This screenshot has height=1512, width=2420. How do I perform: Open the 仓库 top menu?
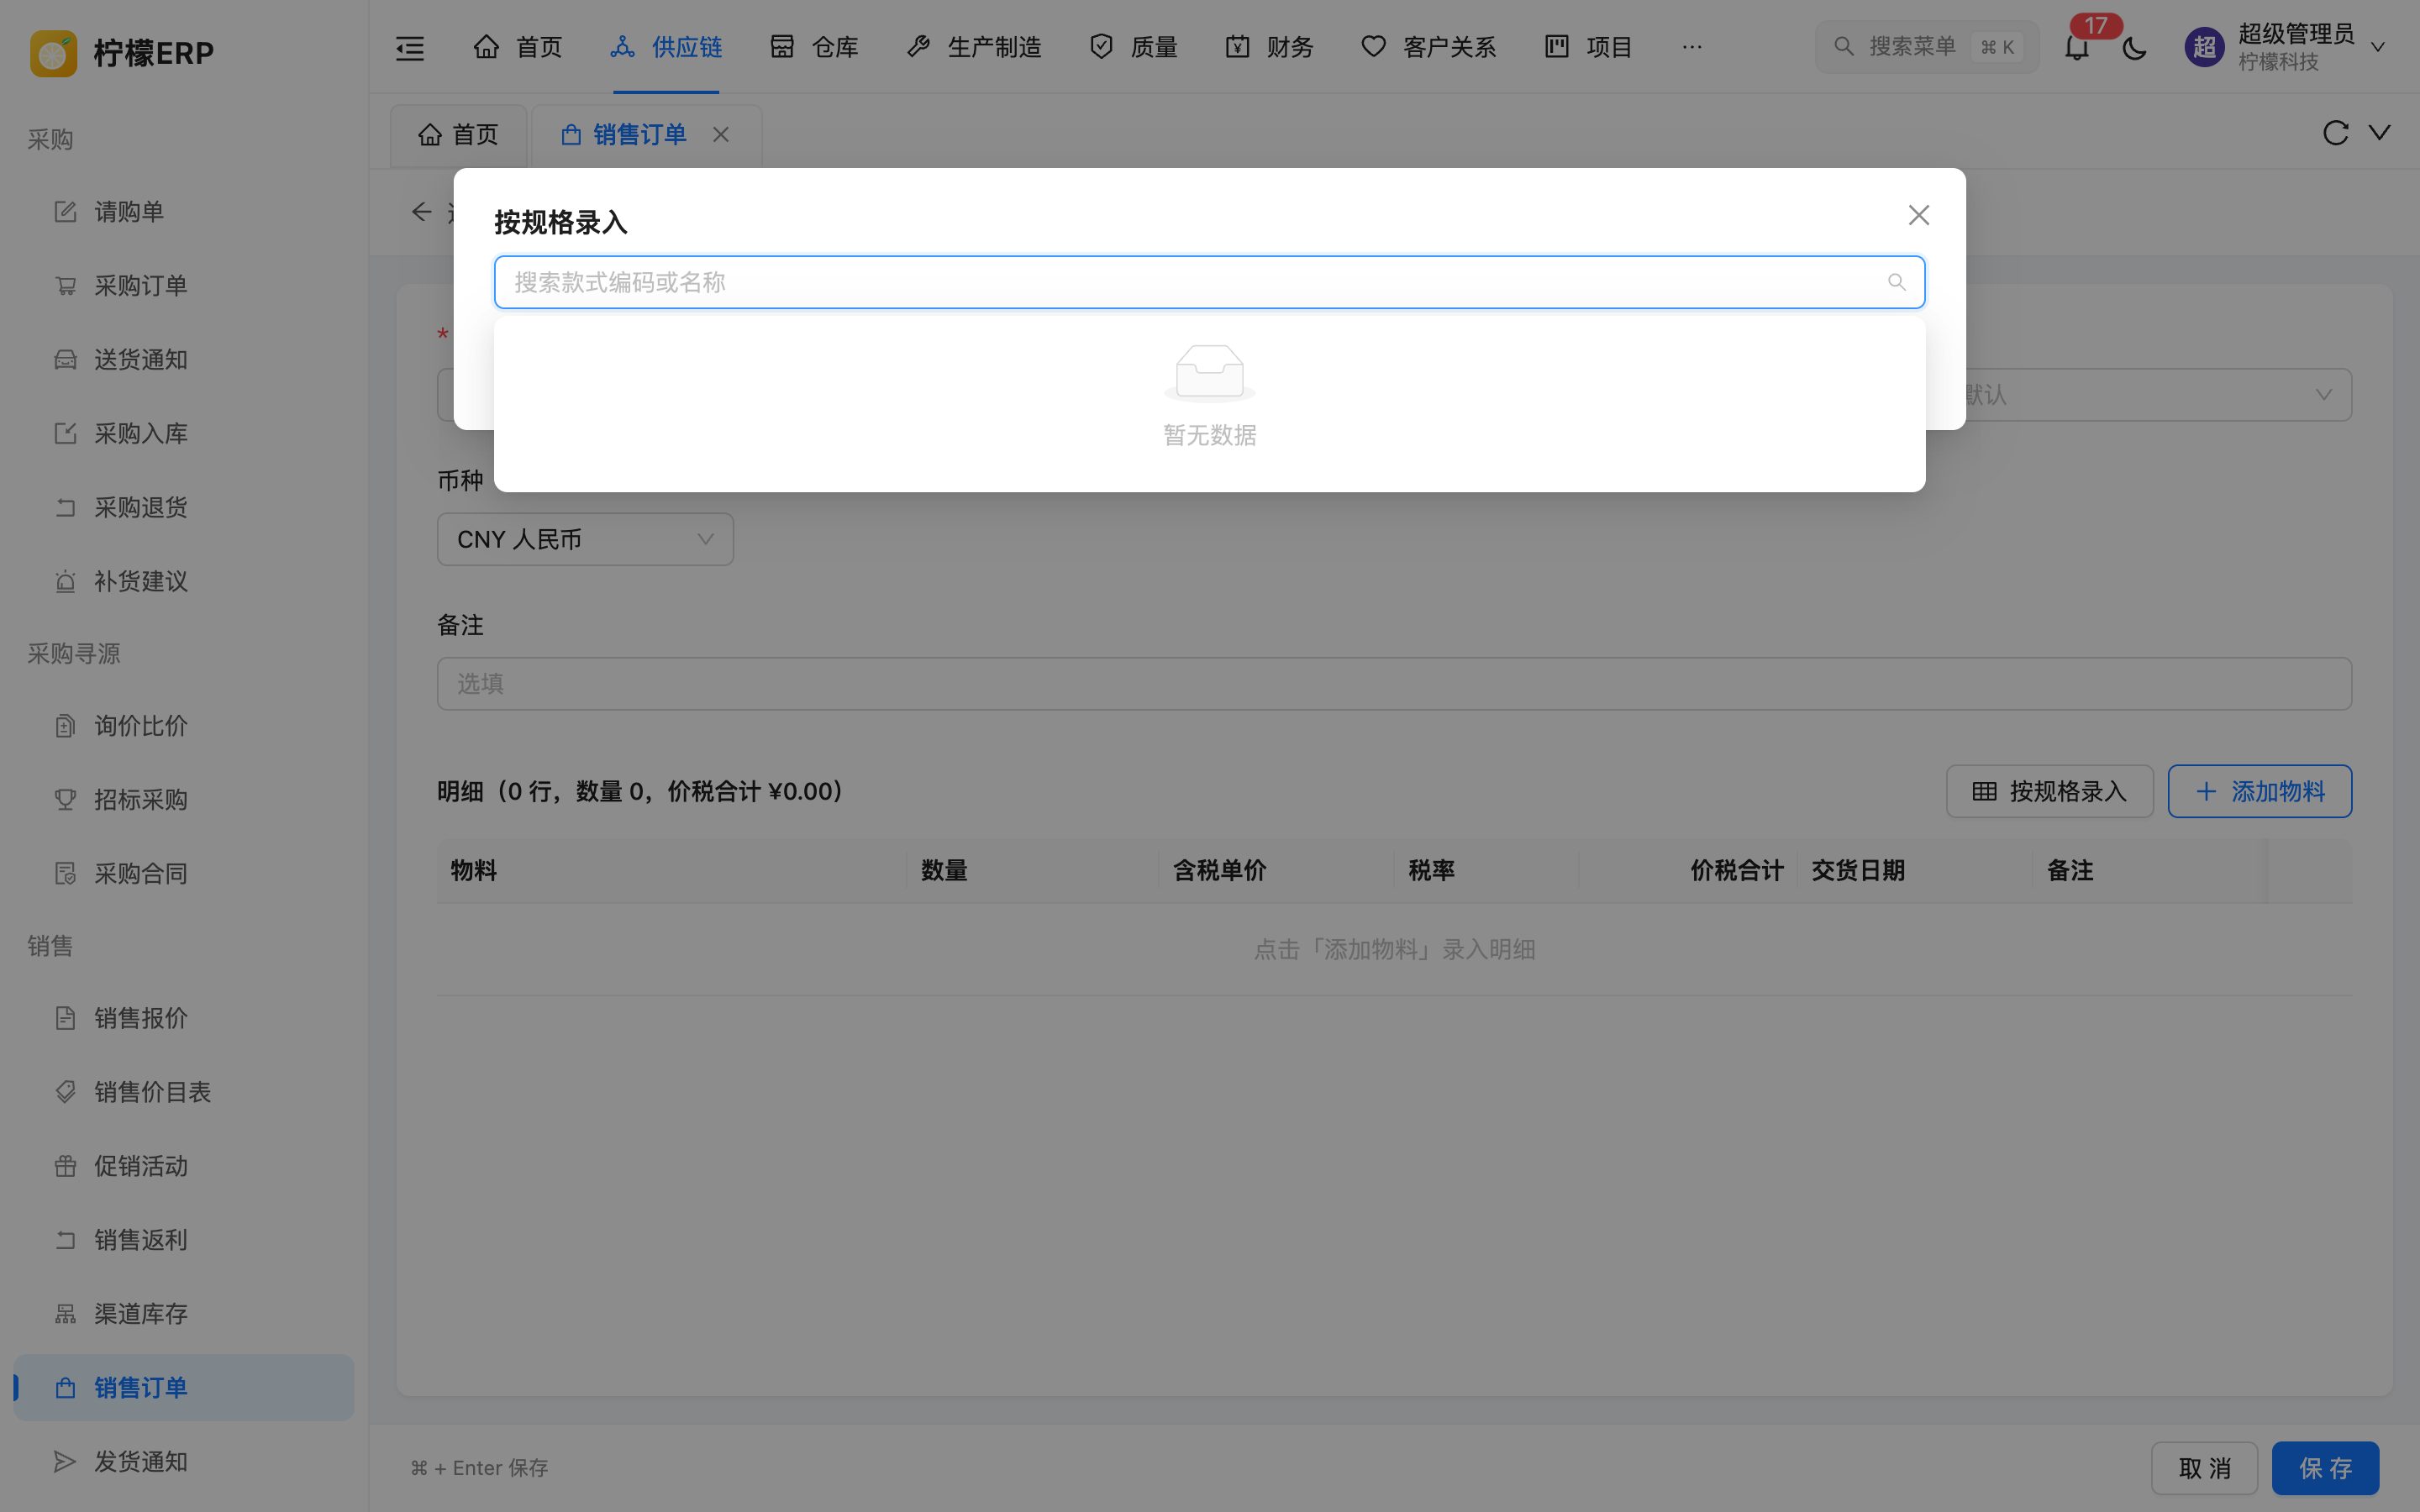tap(814, 47)
